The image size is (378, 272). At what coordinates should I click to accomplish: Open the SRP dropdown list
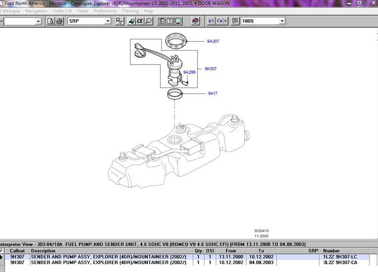108,21
